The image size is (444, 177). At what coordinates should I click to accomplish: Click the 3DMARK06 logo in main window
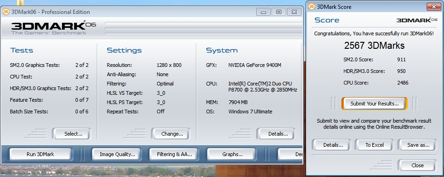(x=54, y=27)
